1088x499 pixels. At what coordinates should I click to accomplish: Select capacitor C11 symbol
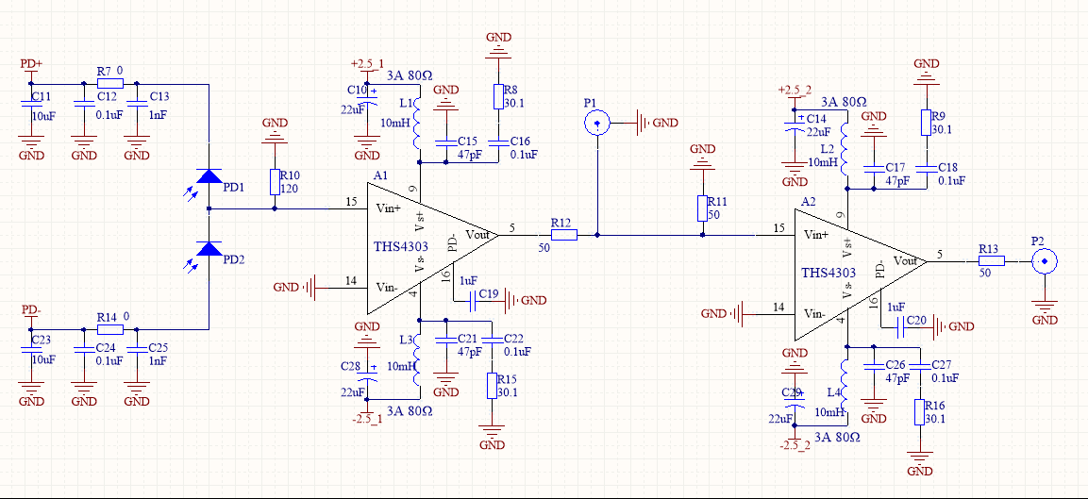tap(30, 102)
